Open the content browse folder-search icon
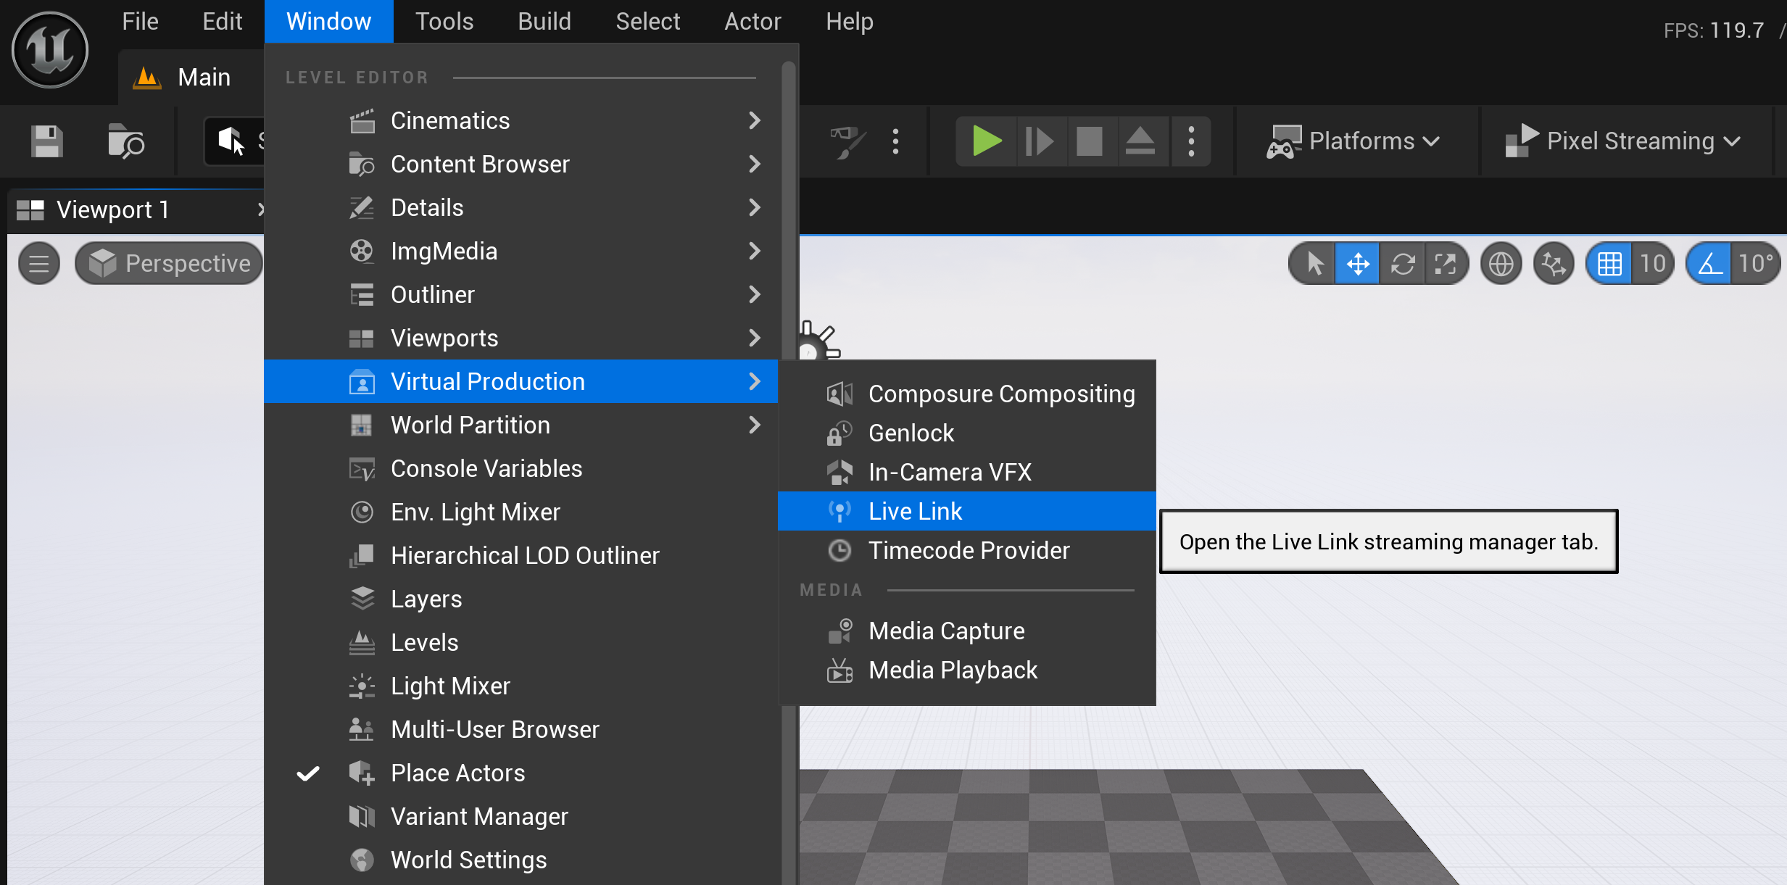 click(x=125, y=141)
